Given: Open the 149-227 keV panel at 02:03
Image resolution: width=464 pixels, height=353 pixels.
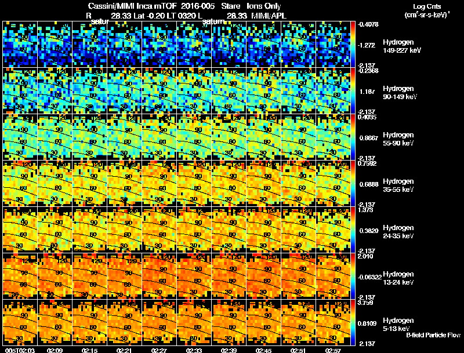Looking at the screenshot, I should 20,45.
